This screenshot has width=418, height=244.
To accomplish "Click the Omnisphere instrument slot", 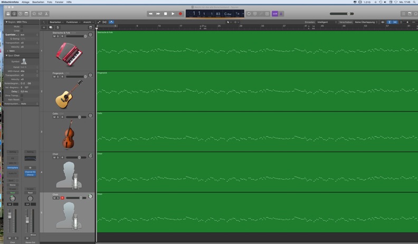I will (13, 168).
